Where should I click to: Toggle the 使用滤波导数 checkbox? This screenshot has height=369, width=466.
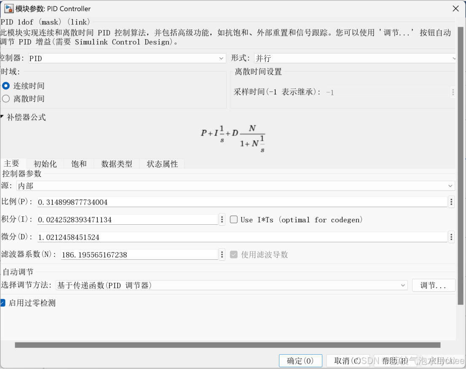pos(234,255)
